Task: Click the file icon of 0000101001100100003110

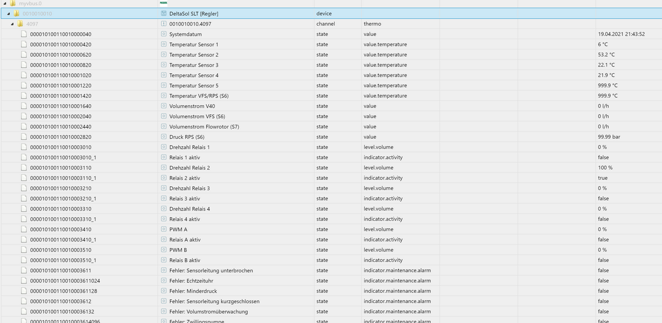Action: tap(24, 168)
